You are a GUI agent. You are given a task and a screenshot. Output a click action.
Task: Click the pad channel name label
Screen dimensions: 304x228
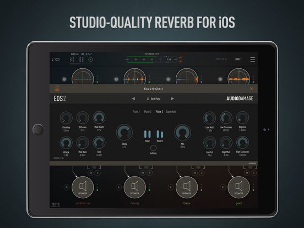(x=238, y=203)
